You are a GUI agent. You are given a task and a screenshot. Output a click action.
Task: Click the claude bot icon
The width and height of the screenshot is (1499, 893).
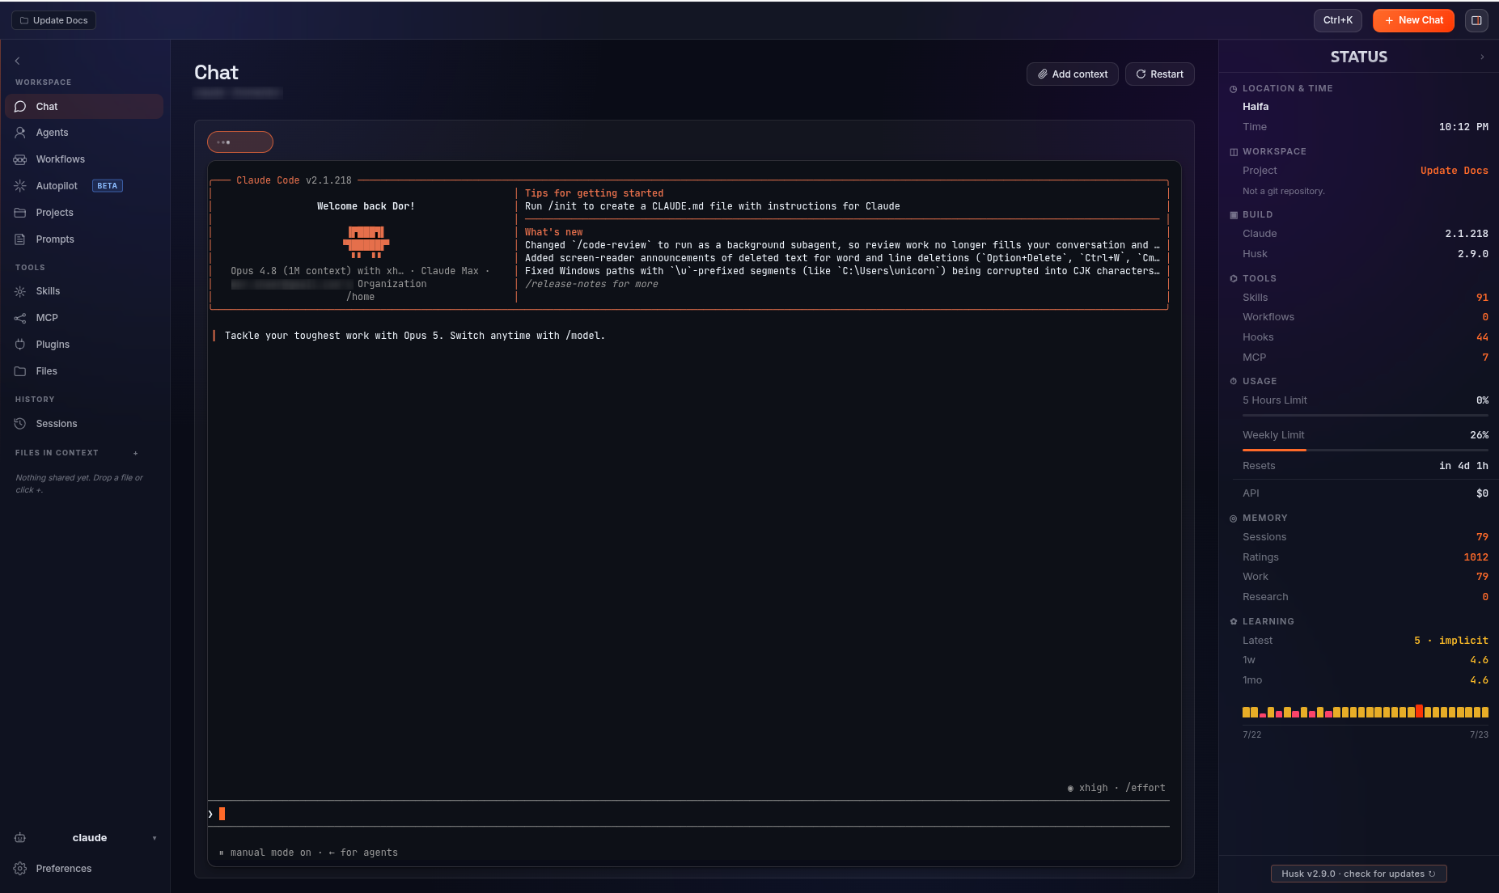point(20,838)
